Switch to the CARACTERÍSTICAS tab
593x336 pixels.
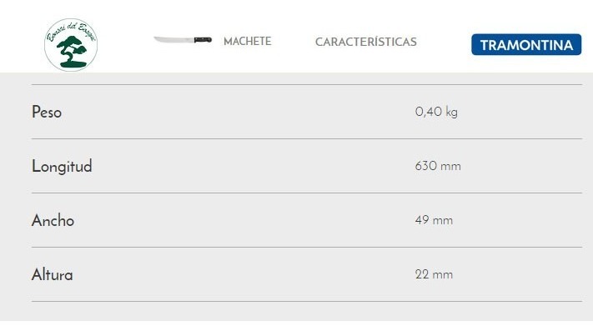pos(366,42)
